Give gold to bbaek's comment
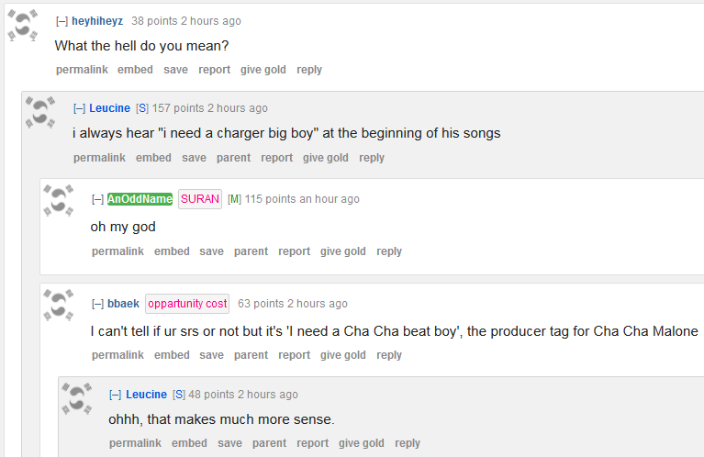This screenshot has height=457, width=704. click(343, 355)
